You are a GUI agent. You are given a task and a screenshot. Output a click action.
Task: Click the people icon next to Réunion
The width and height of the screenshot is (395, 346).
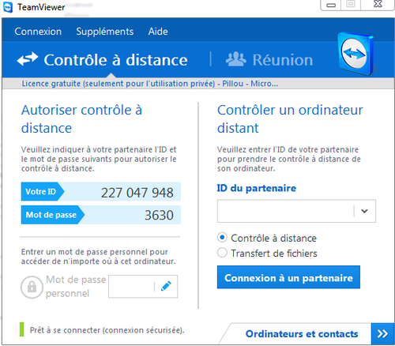pyautogui.click(x=235, y=59)
